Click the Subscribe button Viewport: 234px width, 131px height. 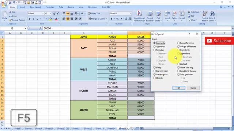click(219, 41)
